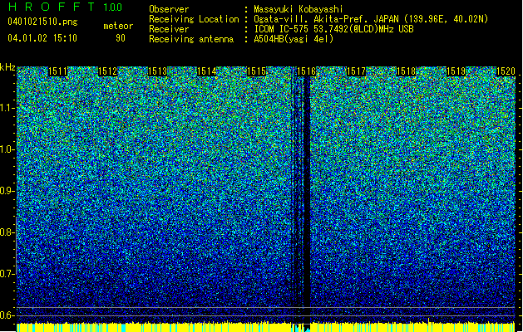Viewport: 523px width, 332px height.
Task: Click the 0.8 frequency axis label
Action: pyautogui.click(x=7, y=232)
